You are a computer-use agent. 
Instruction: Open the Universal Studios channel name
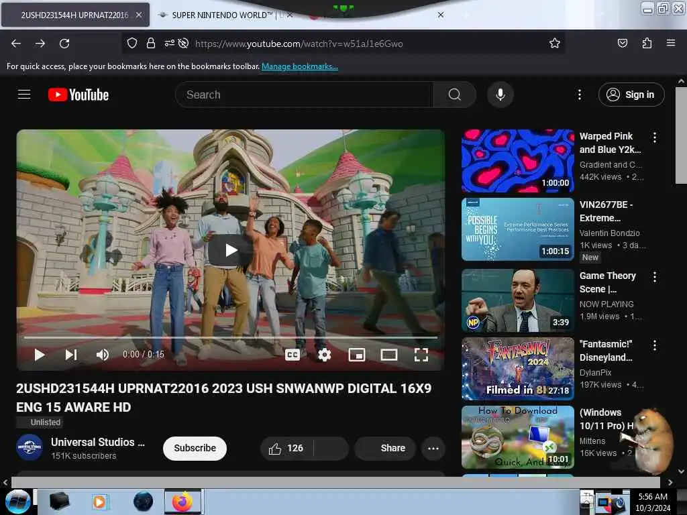pyautogui.click(x=97, y=442)
